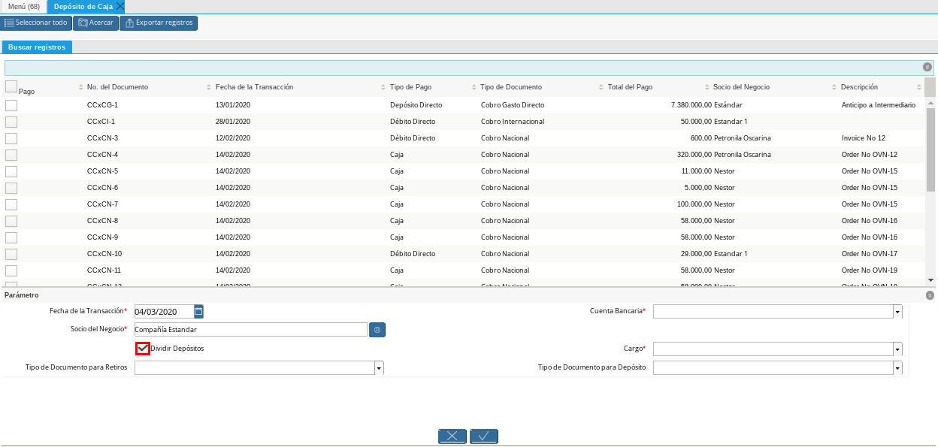Uncheck the Dividir Depósitos checkbox
Viewport: 938px width, 447px height.
[x=143, y=349]
